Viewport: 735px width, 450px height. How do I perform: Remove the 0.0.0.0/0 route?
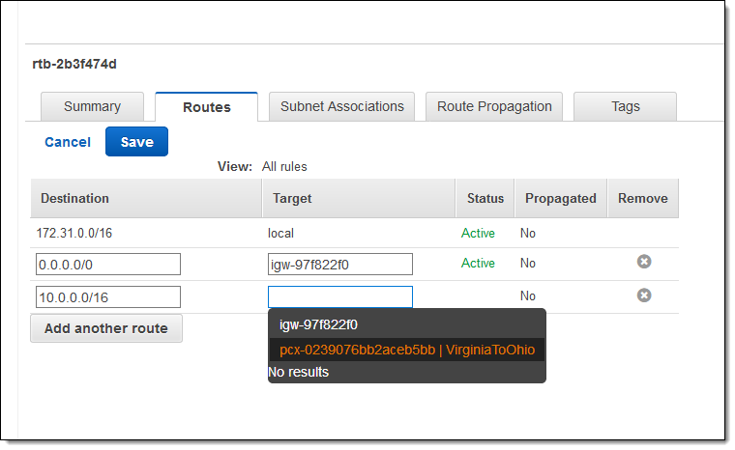pos(643,262)
